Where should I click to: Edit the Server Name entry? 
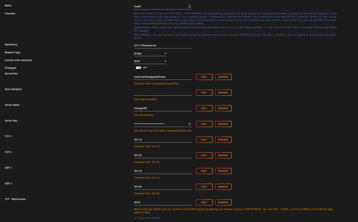click(204, 108)
